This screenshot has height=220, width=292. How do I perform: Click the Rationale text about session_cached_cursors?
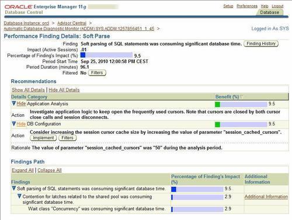pyautogui.click(x=127, y=148)
